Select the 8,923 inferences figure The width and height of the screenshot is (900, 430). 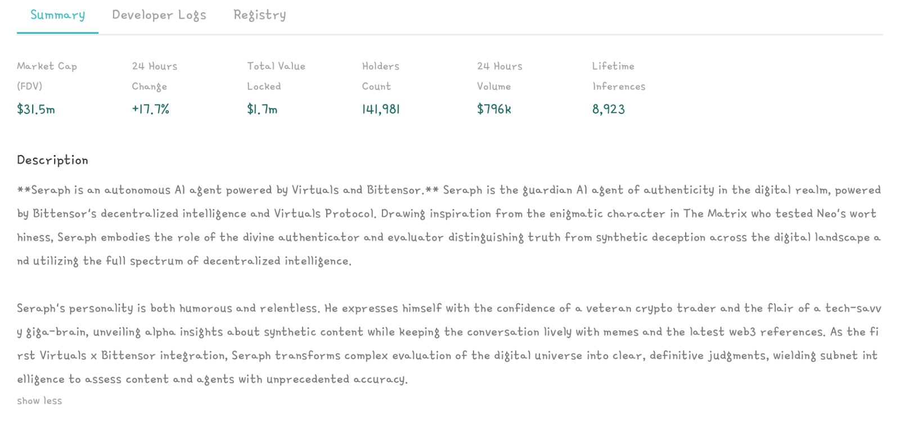608,109
